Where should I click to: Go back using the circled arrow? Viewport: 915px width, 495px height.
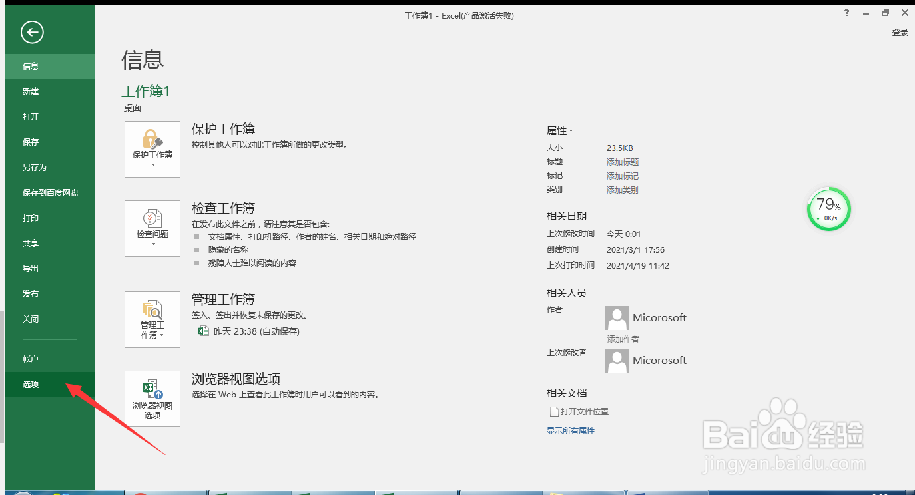pos(32,31)
